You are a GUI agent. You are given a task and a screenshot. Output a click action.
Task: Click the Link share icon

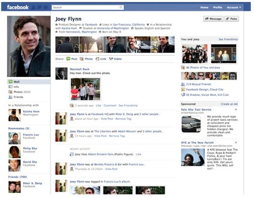97,59
